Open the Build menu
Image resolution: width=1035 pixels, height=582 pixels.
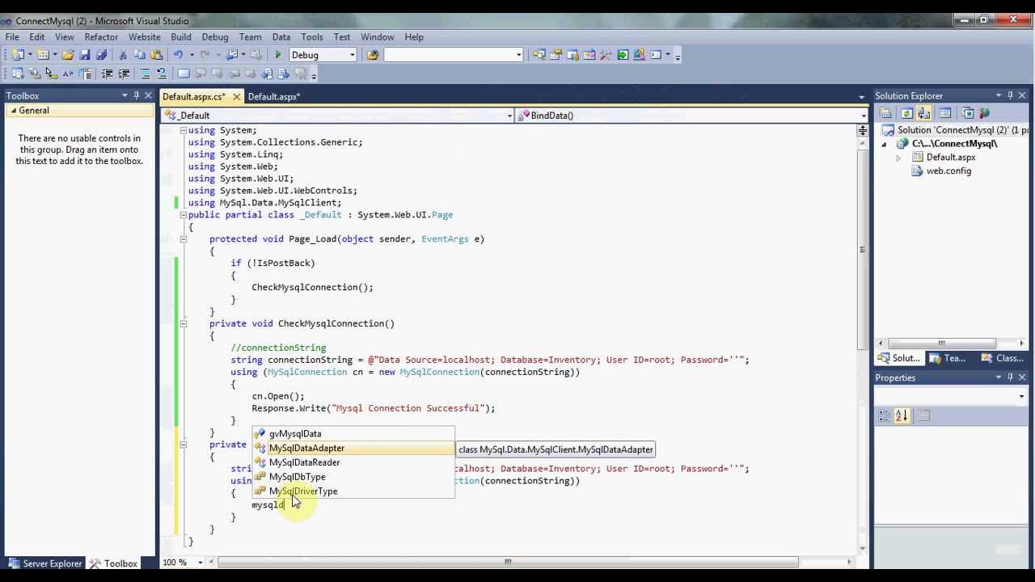181,37
